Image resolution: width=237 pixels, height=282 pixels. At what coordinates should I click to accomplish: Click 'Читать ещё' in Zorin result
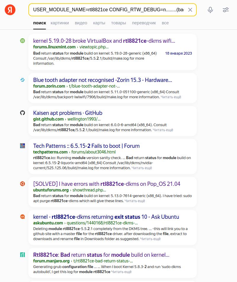[171, 97]
